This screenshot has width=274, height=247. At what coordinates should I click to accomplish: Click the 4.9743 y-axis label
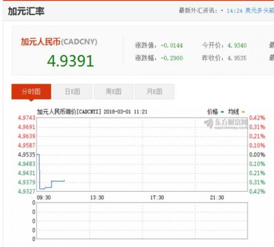point(26,118)
